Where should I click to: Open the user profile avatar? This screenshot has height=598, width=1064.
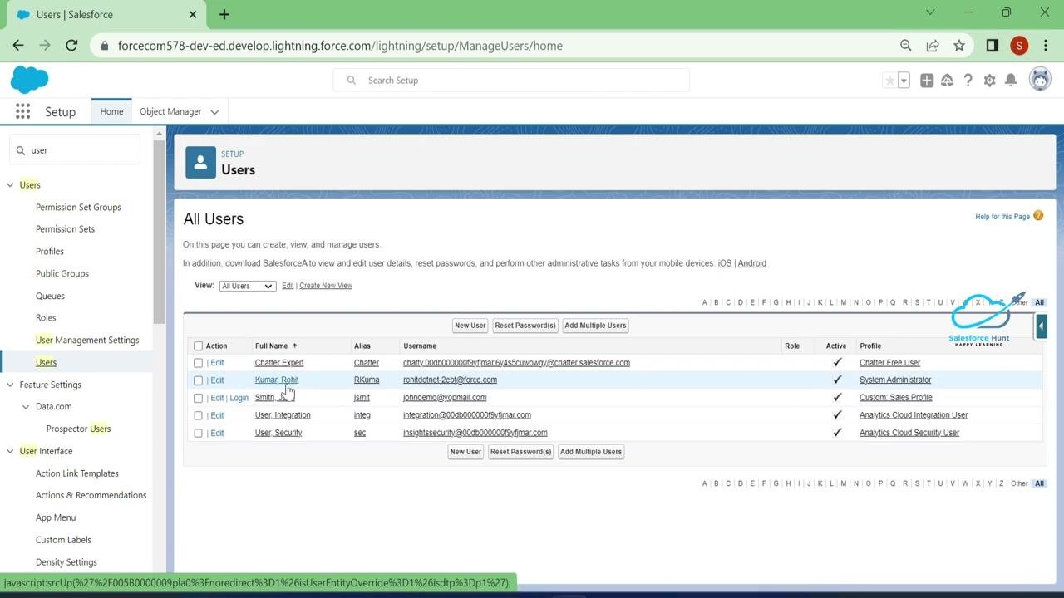tap(1039, 80)
